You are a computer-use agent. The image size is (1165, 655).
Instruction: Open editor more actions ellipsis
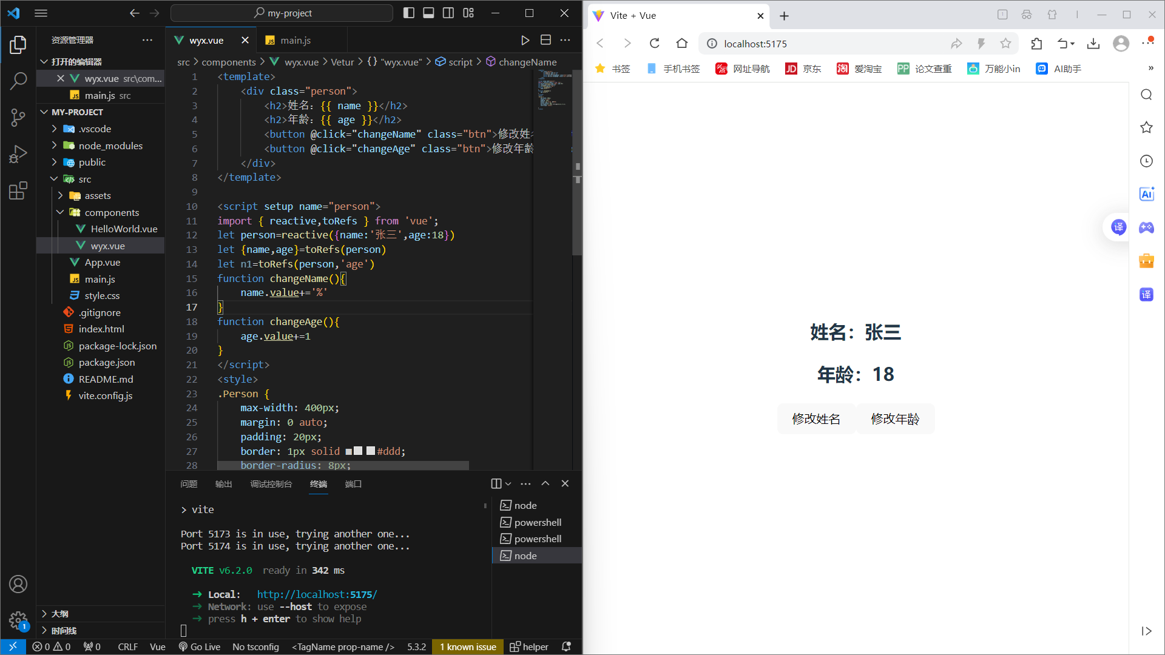(566, 40)
